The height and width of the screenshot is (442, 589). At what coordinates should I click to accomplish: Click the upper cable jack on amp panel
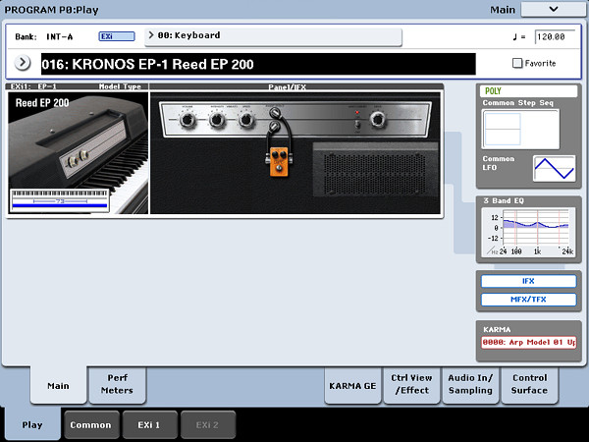click(276, 112)
